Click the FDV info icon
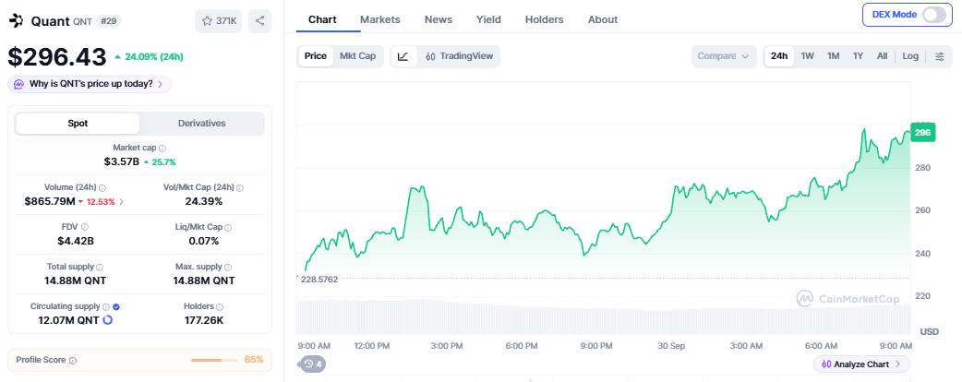Screen dimensions: 962x382 (85, 228)
